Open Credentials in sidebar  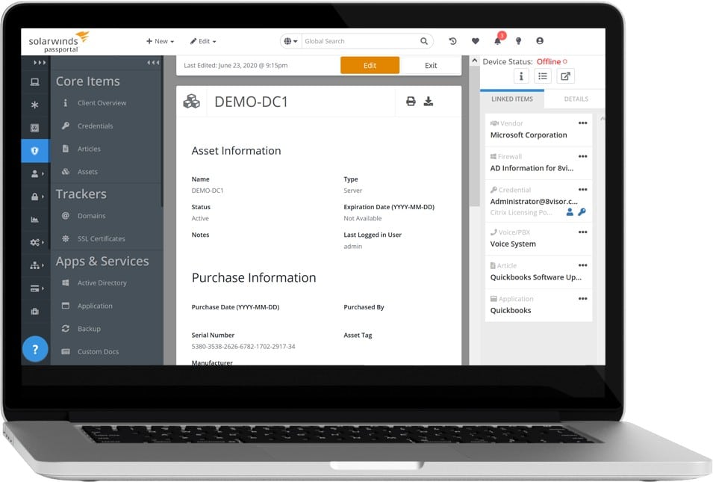pyautogui.click(x=95, y=126)
